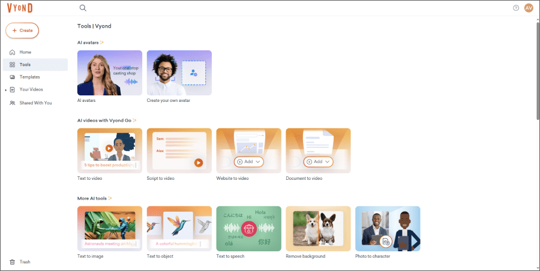The image size is (540, 271).
Task: Click the Templates sidebar icon
Action: pos(12,77)
